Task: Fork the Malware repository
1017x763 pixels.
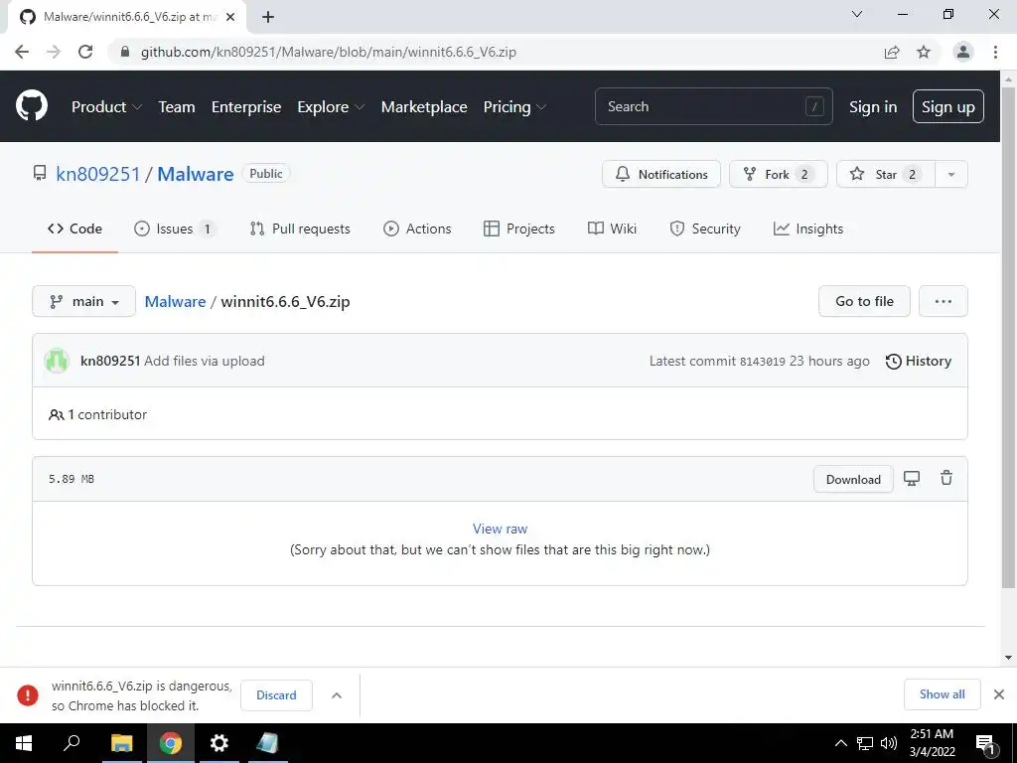Action: [779, 174]
